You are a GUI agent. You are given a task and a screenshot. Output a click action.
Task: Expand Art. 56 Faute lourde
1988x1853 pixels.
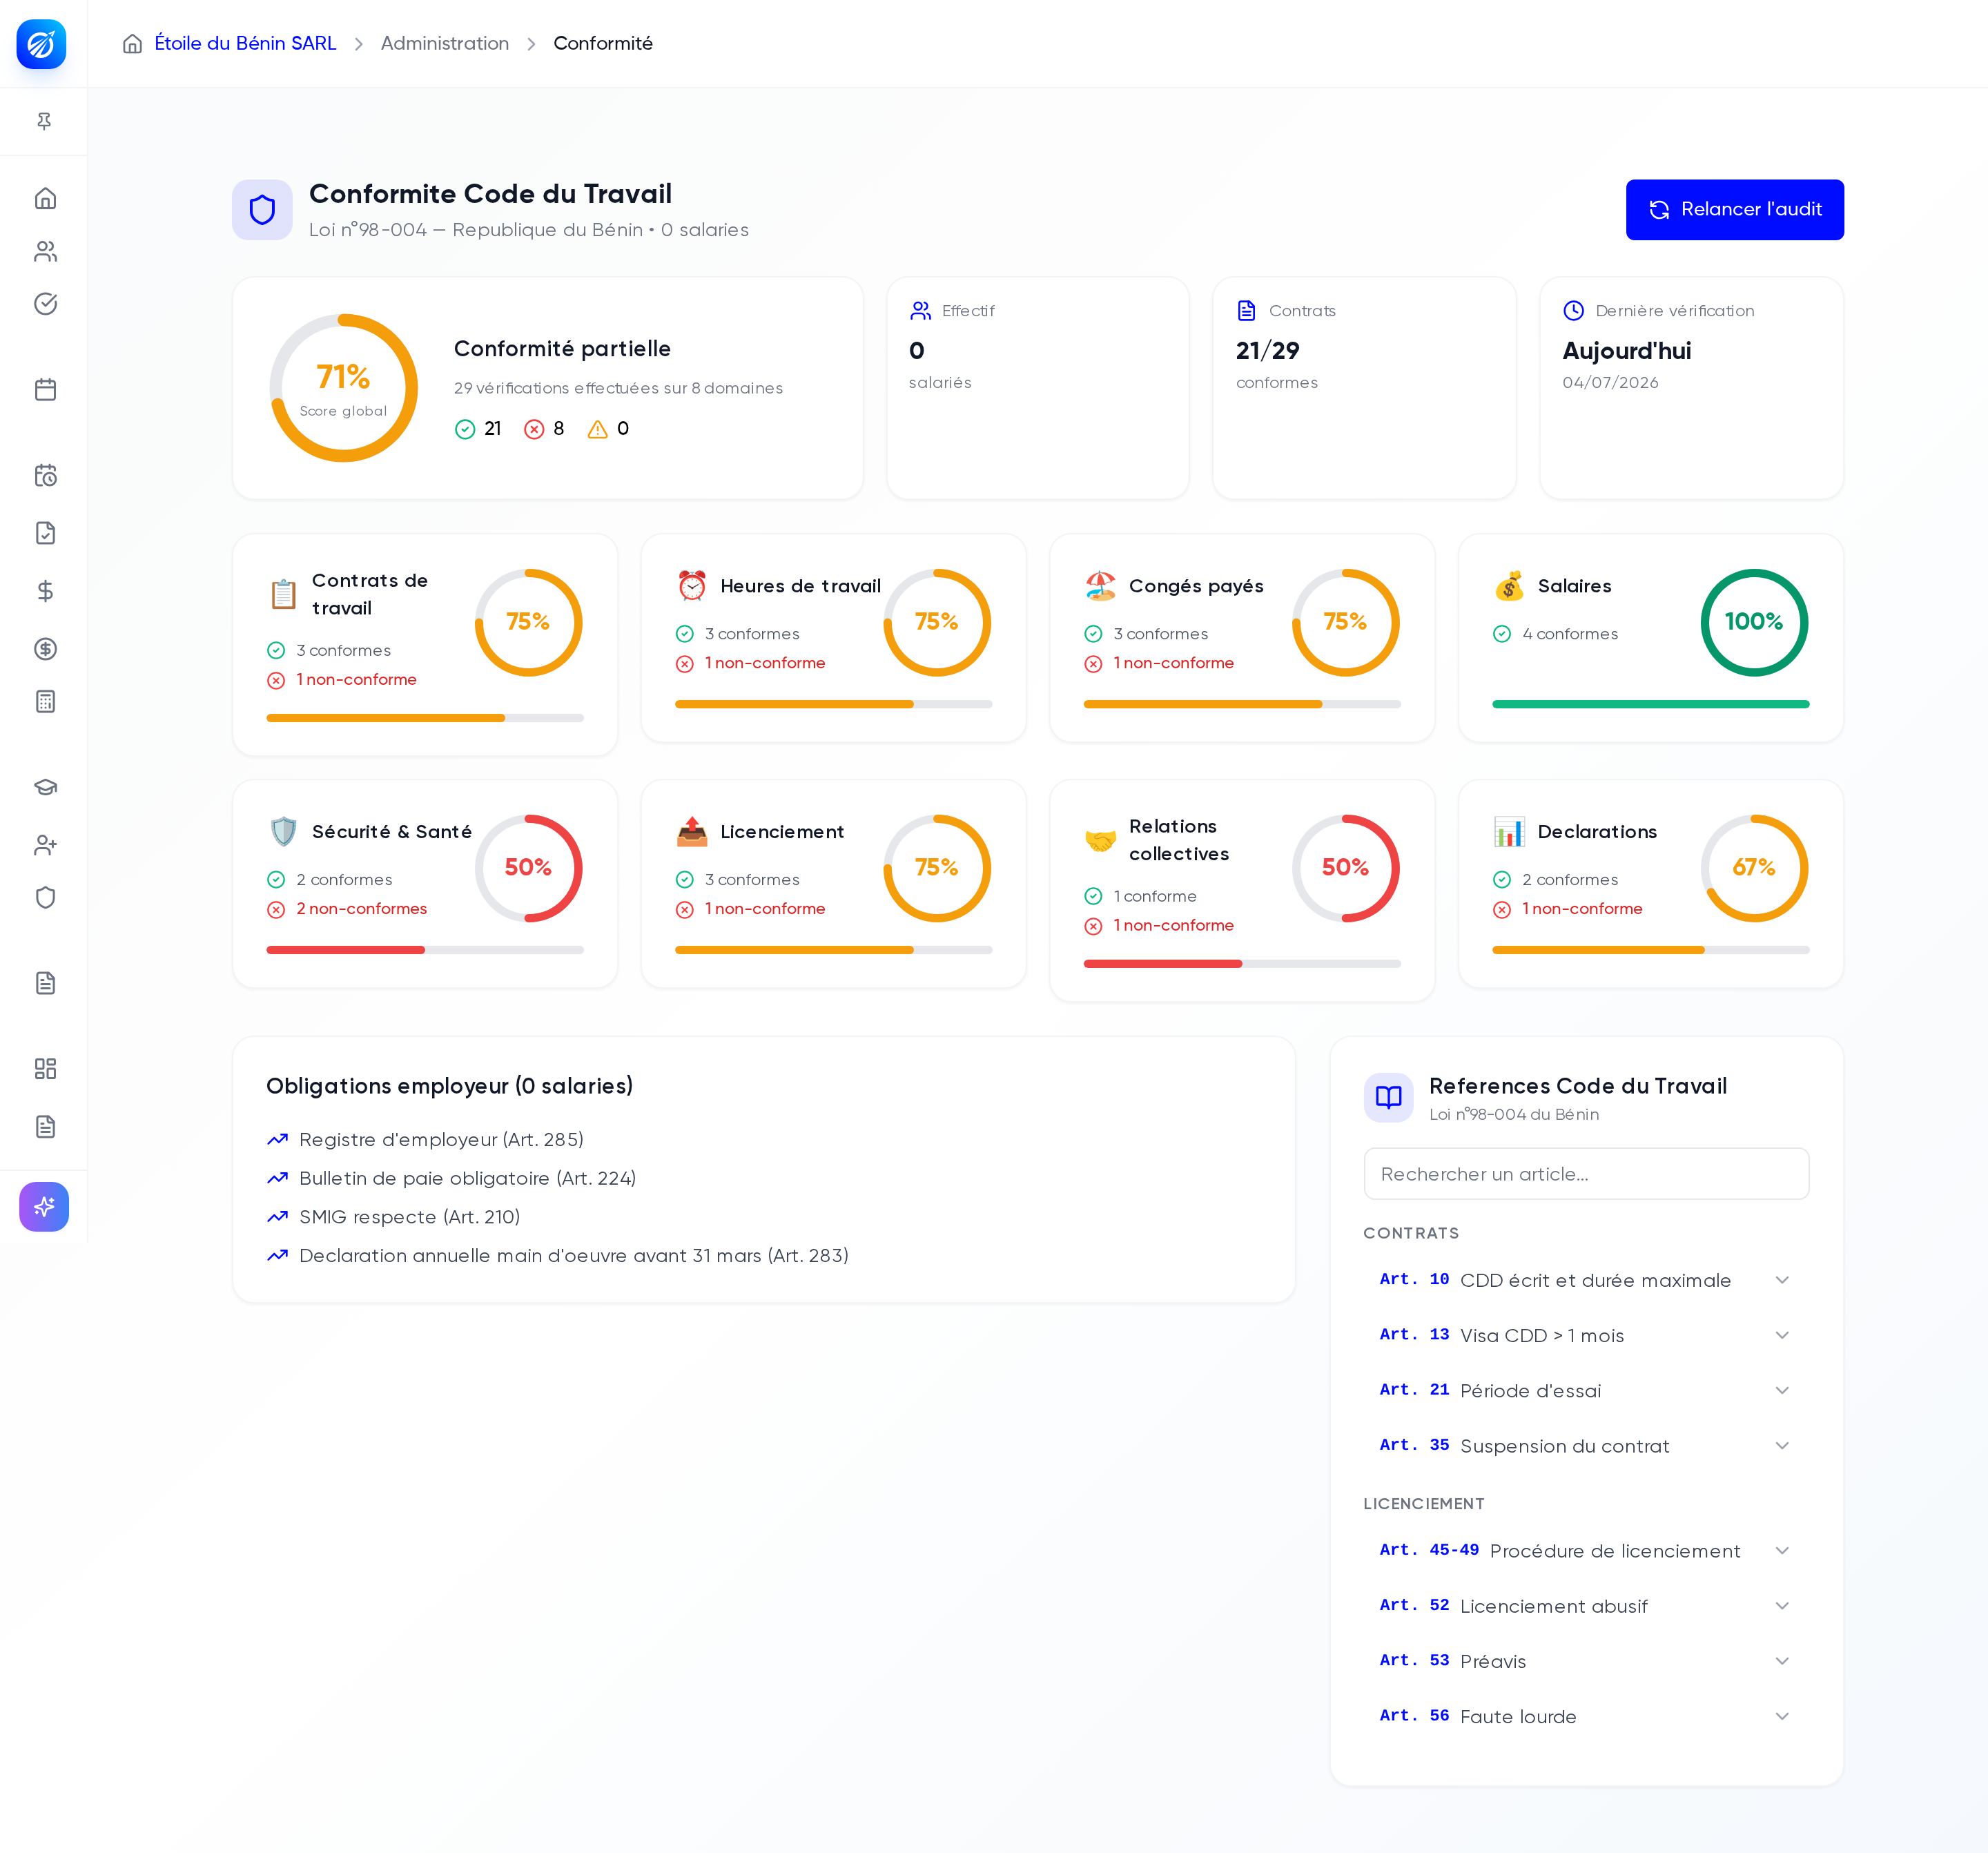point(1586,1716)
